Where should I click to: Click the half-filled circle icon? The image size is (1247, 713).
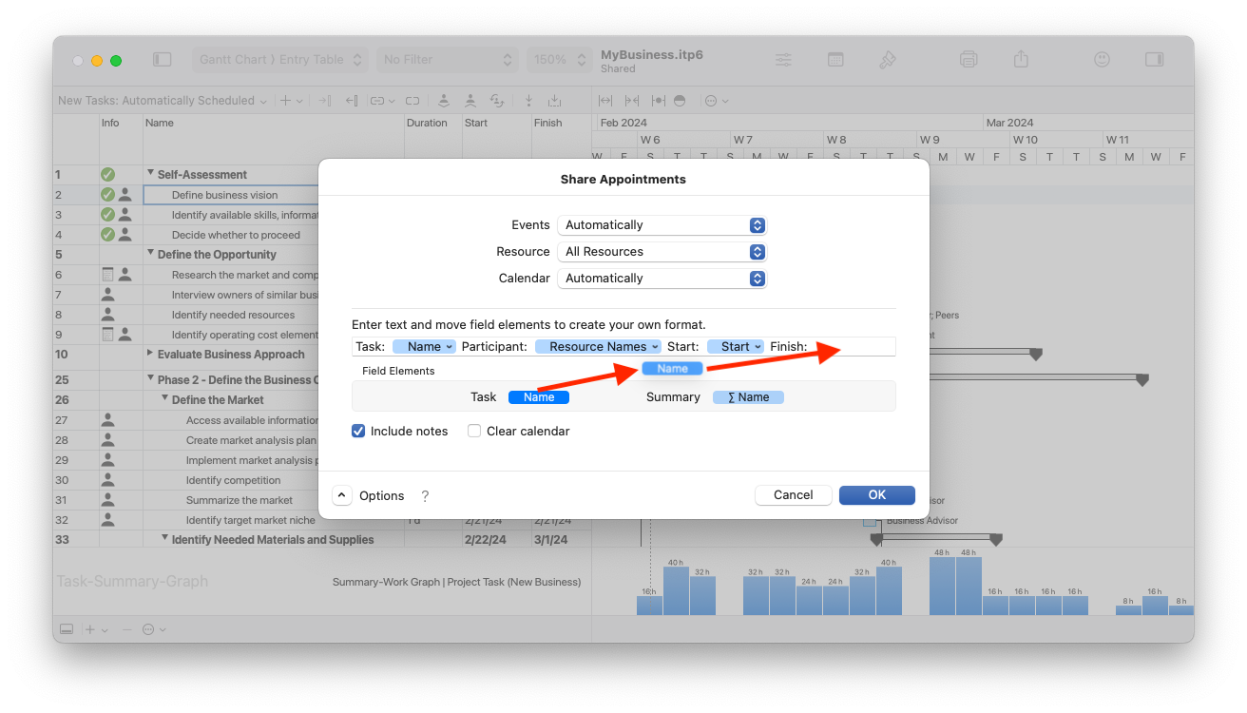point(680,100)
